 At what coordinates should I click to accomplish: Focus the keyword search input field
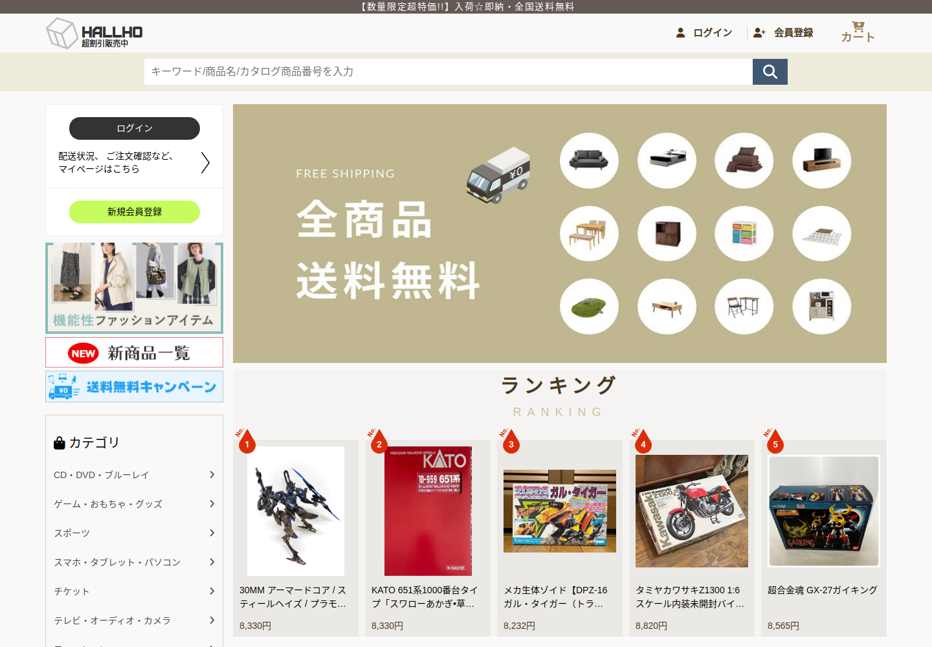pyautogui.click(x=449, y=72)
